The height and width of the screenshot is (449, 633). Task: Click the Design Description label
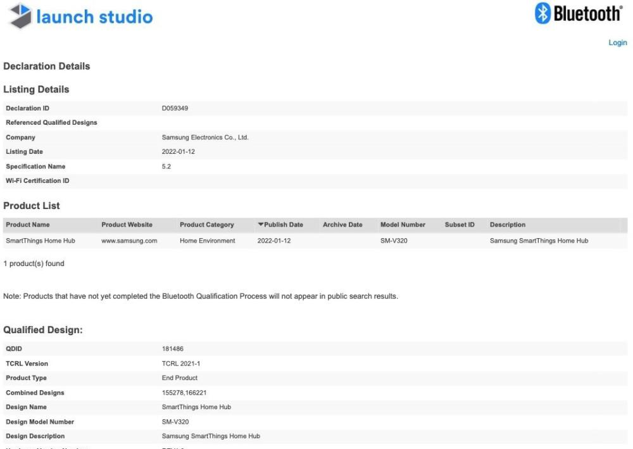click(x=35, y=436)
